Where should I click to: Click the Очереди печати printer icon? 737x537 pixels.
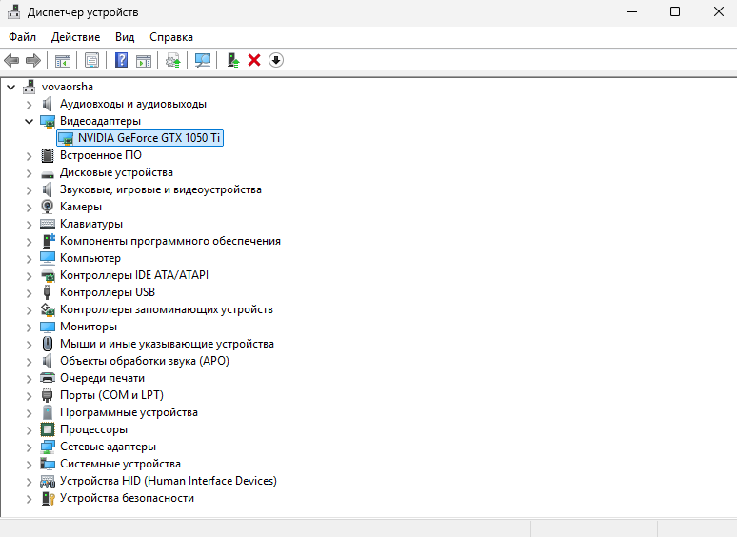[47, 378]
